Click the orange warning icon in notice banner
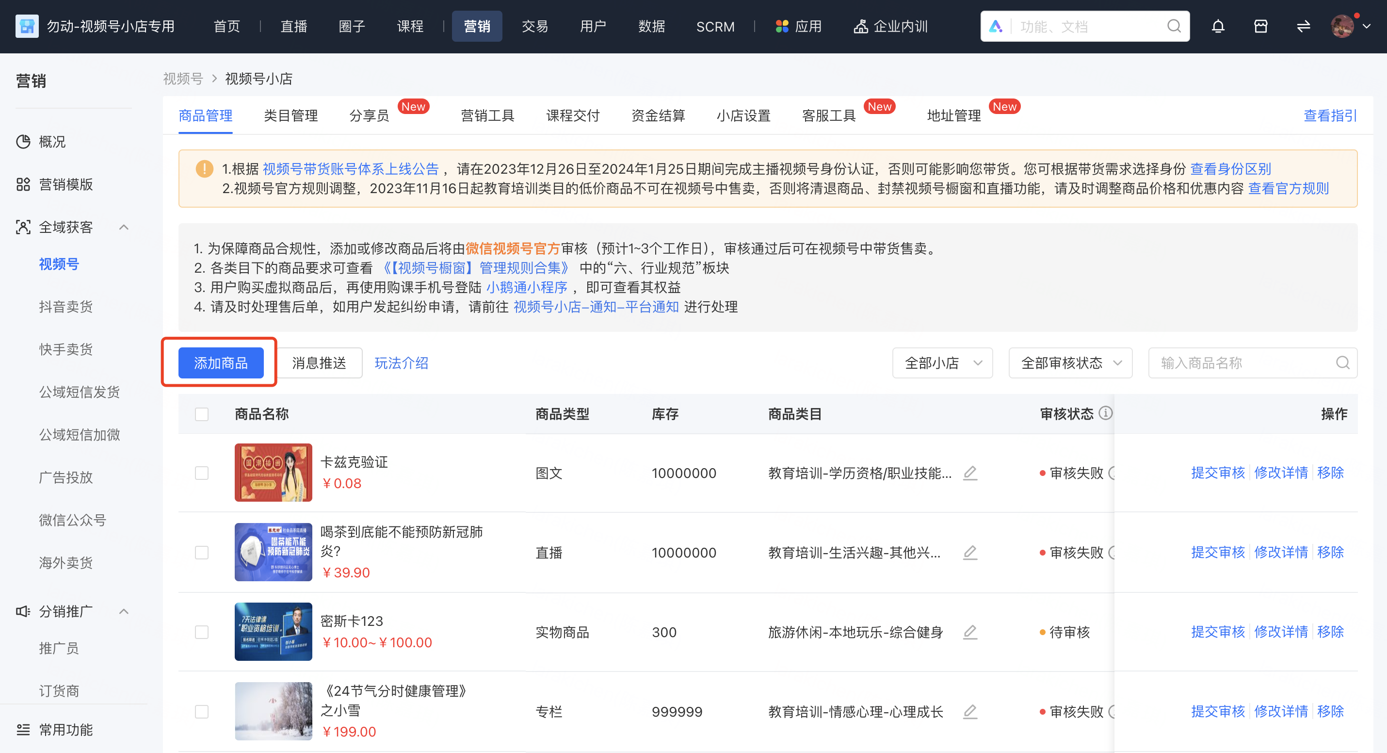The width and height of the screenshot is (1387, 753). tap(204, 168)
